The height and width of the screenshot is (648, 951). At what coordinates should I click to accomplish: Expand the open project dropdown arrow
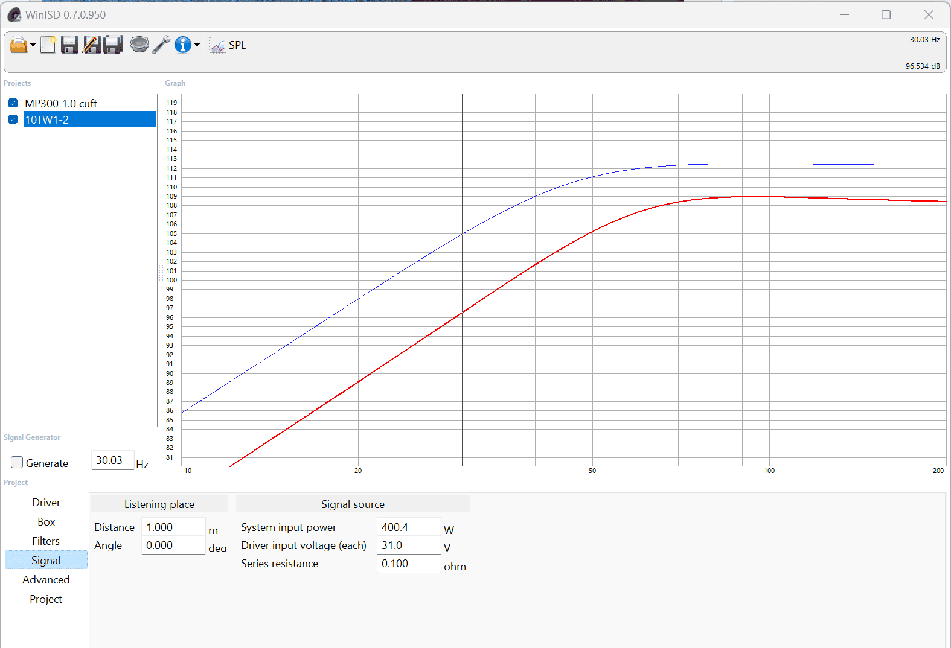33,45
